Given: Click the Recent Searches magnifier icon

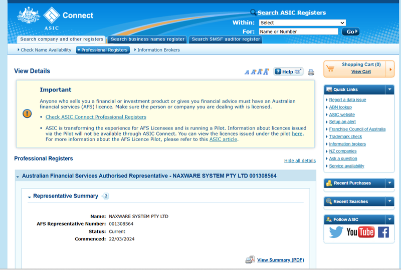Looking at the screenshot, I should pos(329,201).
